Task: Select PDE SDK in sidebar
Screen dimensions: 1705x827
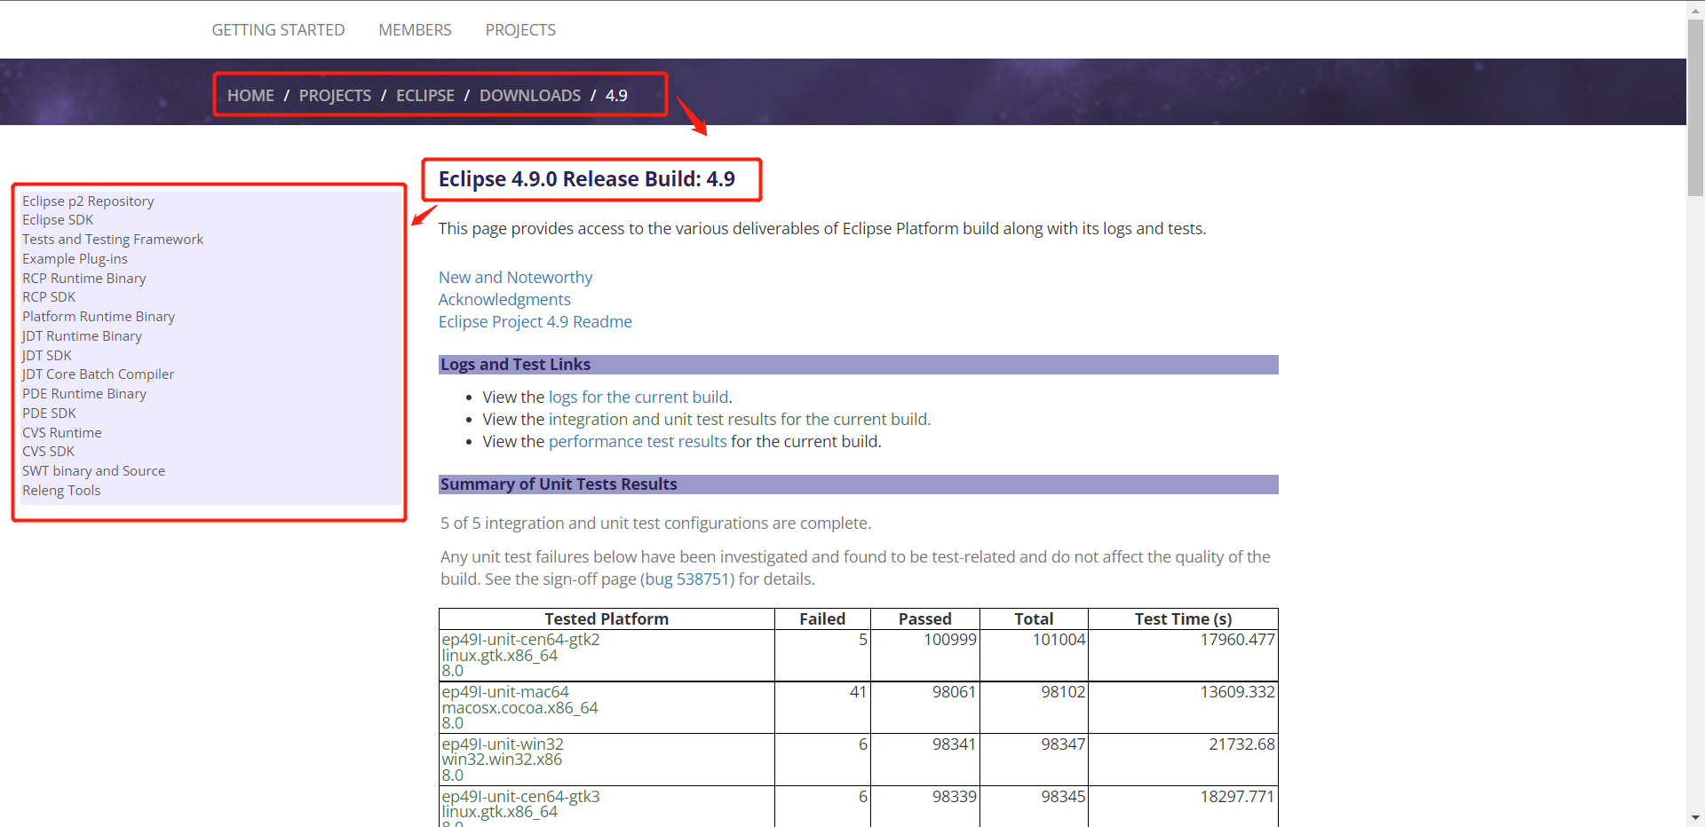Action: tap(49, 413)
